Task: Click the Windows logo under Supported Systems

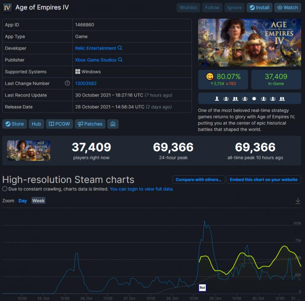Action: pyautogui.click(x=78, y=72)
